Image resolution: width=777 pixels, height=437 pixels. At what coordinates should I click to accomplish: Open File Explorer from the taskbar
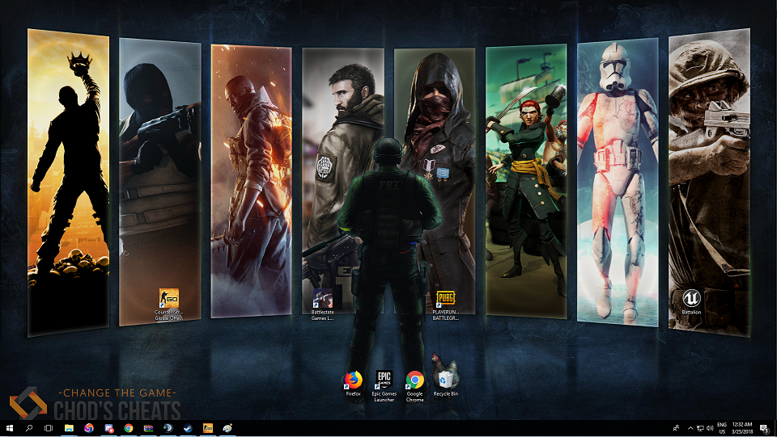tap(69, 428)
